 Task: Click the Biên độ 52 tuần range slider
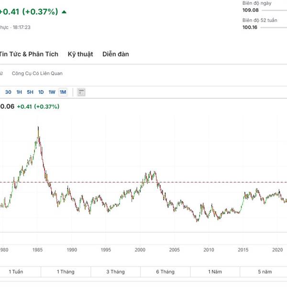tap(274, 28)
